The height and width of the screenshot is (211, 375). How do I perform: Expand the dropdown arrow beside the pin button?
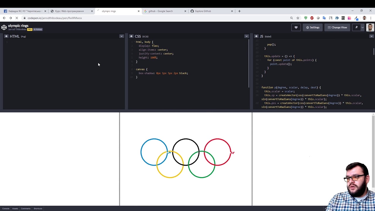[362, 28]
